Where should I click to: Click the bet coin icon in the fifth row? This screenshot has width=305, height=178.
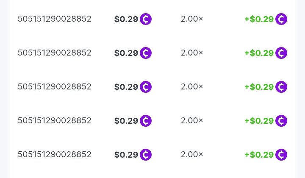tap(146, 155)
